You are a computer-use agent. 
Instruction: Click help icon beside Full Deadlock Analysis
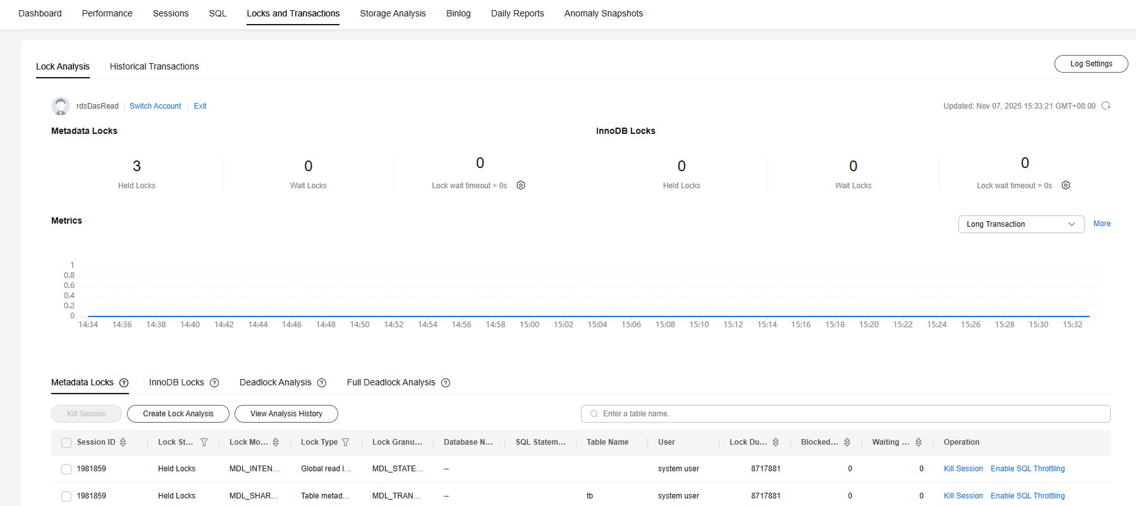(x=446, y=383)
